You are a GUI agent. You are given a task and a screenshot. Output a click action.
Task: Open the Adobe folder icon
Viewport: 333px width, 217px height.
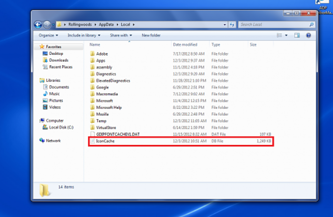(x=92, y=53)
